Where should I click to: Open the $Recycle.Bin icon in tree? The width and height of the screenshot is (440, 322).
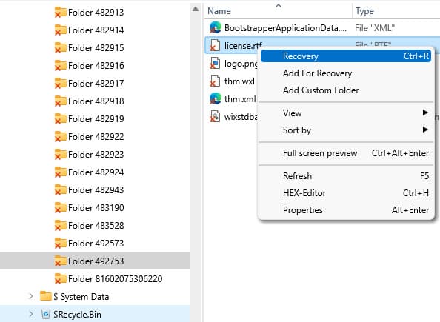point(46,314)
